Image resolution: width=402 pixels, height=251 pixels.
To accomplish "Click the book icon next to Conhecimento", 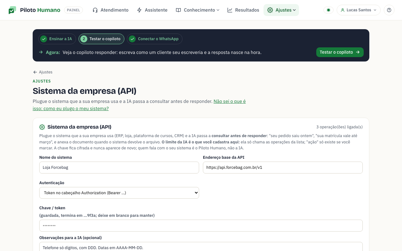I will [178, 10].
